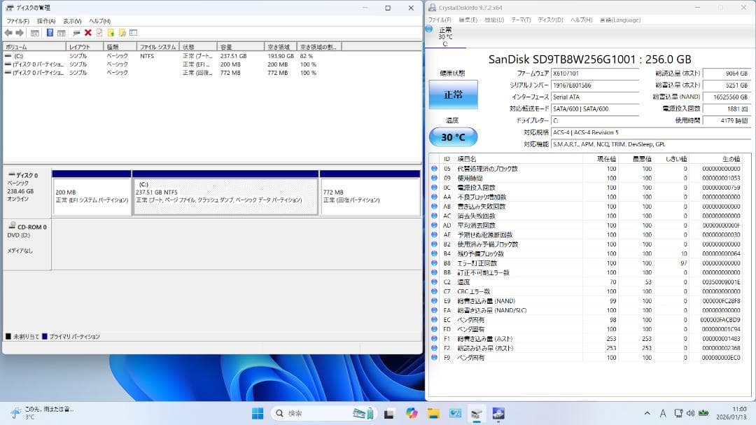Image resolution: width=756 pixels, height=425 pixels.
Task: Open Copilot from the taskbar
Action: [x=411, y=412]
